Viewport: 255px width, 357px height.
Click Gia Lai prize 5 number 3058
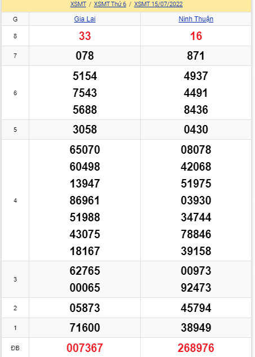(x=84, y=130)
